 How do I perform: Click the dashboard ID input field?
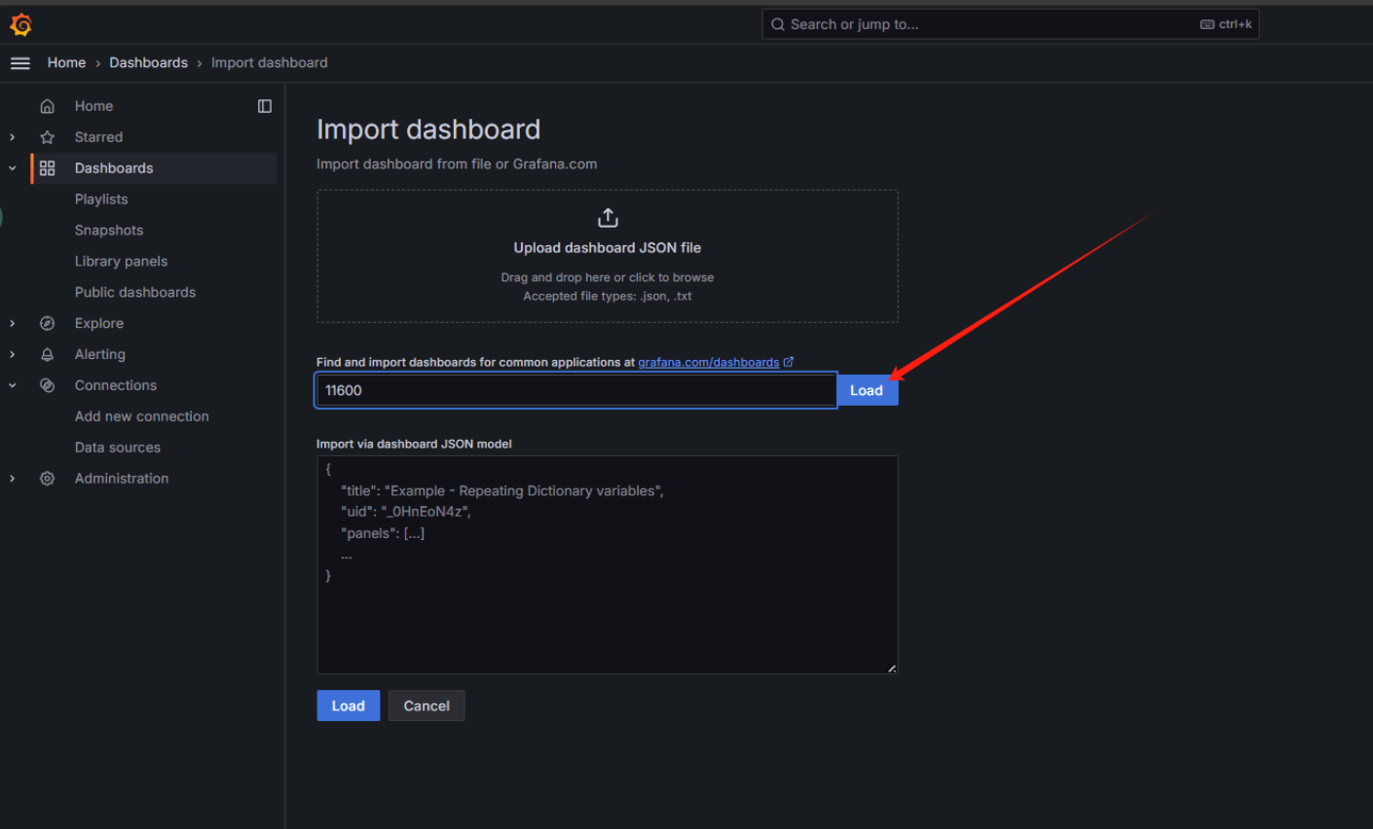575,390
